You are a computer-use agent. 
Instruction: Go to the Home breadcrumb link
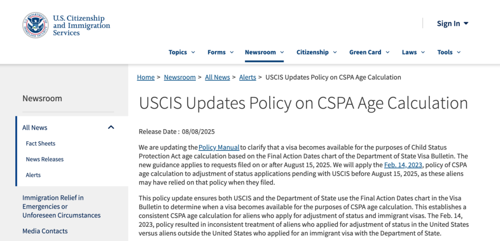click(146, 77)
